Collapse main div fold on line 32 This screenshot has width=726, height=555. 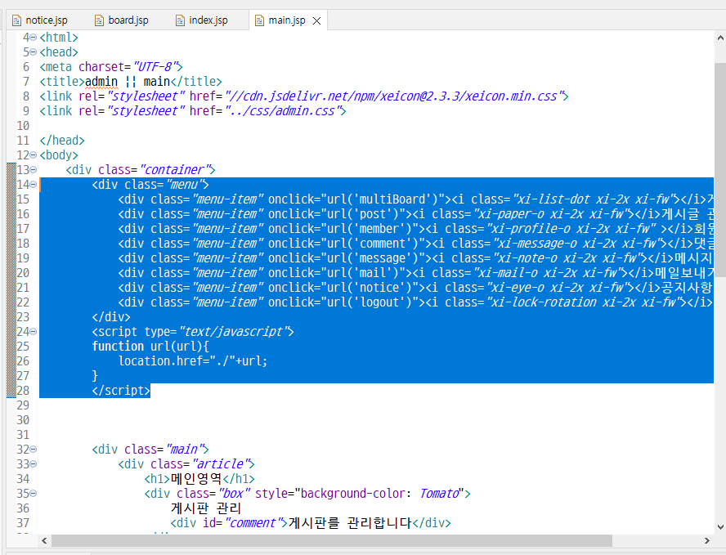[x=34, y=450]
